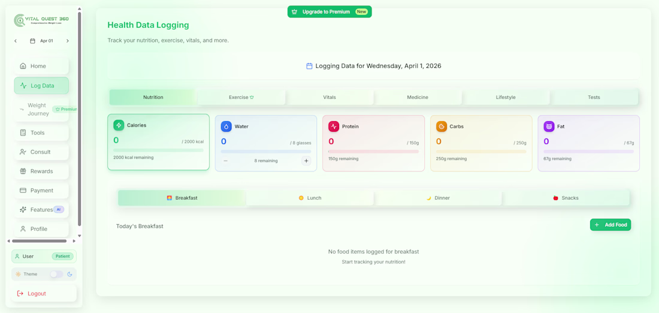Screen dimensions: 659x313
Task: Switch to the Lifestyle tab
Action: (506, 97)
